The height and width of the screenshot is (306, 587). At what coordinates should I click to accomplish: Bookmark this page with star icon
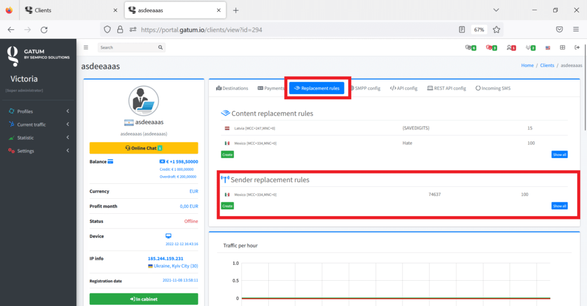click(496, 30)
